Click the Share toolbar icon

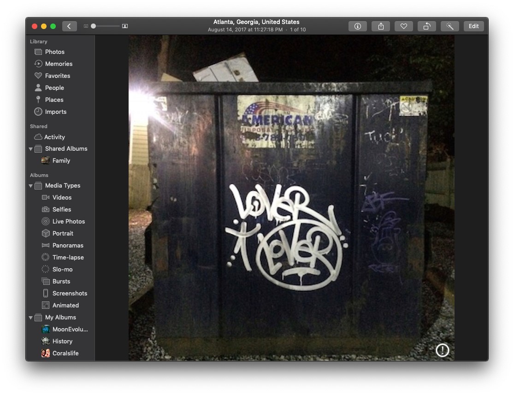pyautogui.click(x=381, y=26)
